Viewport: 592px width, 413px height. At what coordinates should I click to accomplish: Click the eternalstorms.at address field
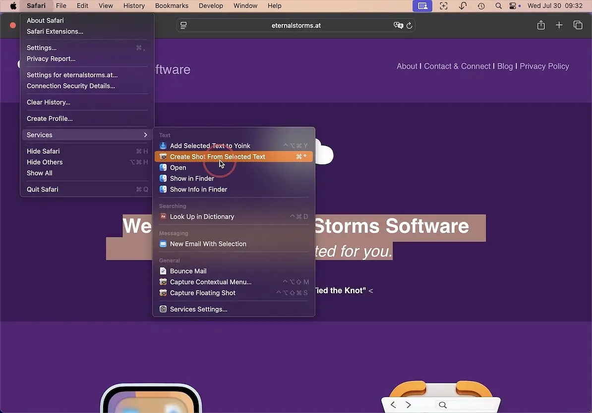(x=296, y=26)
